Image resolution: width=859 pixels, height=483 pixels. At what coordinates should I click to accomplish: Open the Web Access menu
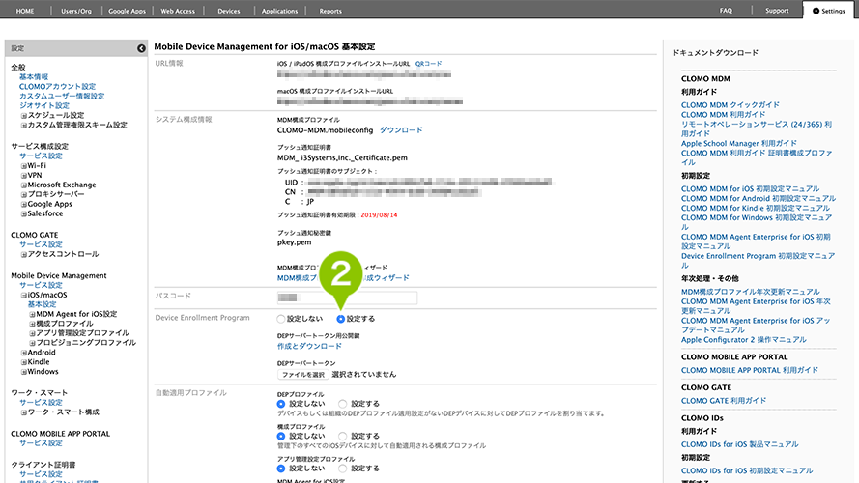(178, 11)
